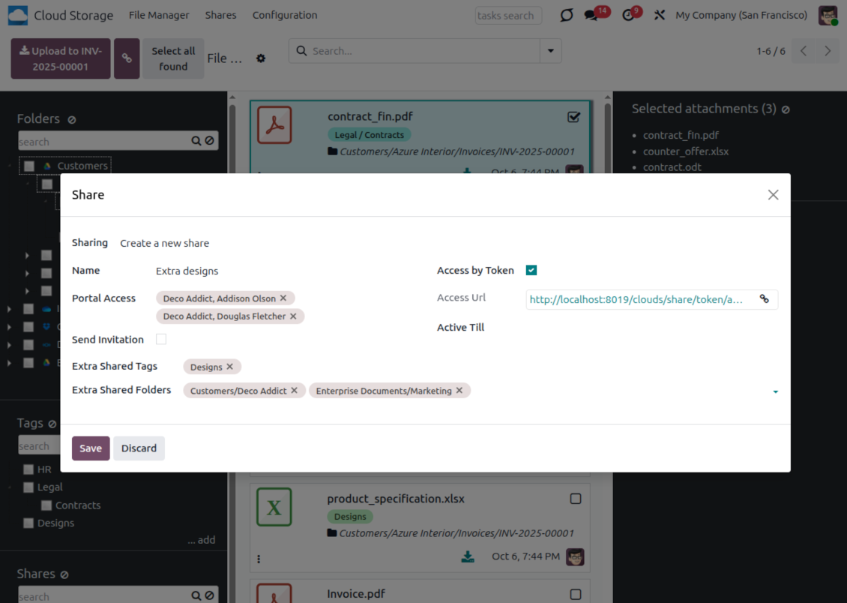Expand the search options dropdown toggle
The width and height of the screenshot is (847, 603).
[x=551, y=51]
